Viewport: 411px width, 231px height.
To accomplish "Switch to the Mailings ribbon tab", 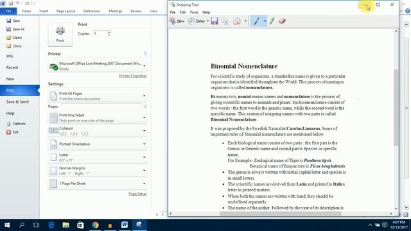I will click(116, 12).
